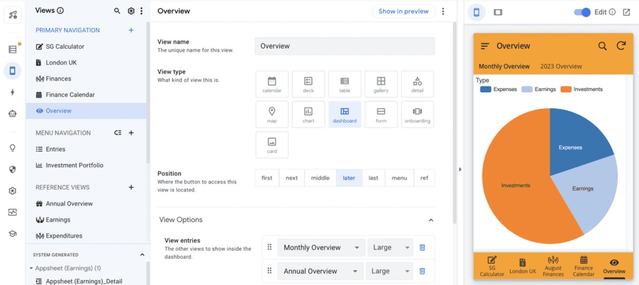Open the Monthly Overview entry dropdown
The height and width of the screenshot is (285, 639).
point(321,247)
